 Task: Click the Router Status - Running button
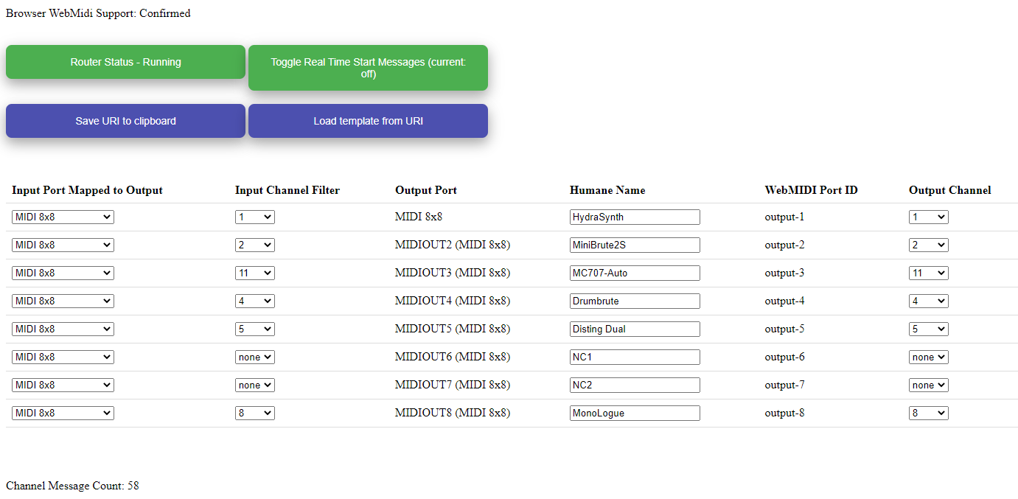coord(125,62)
